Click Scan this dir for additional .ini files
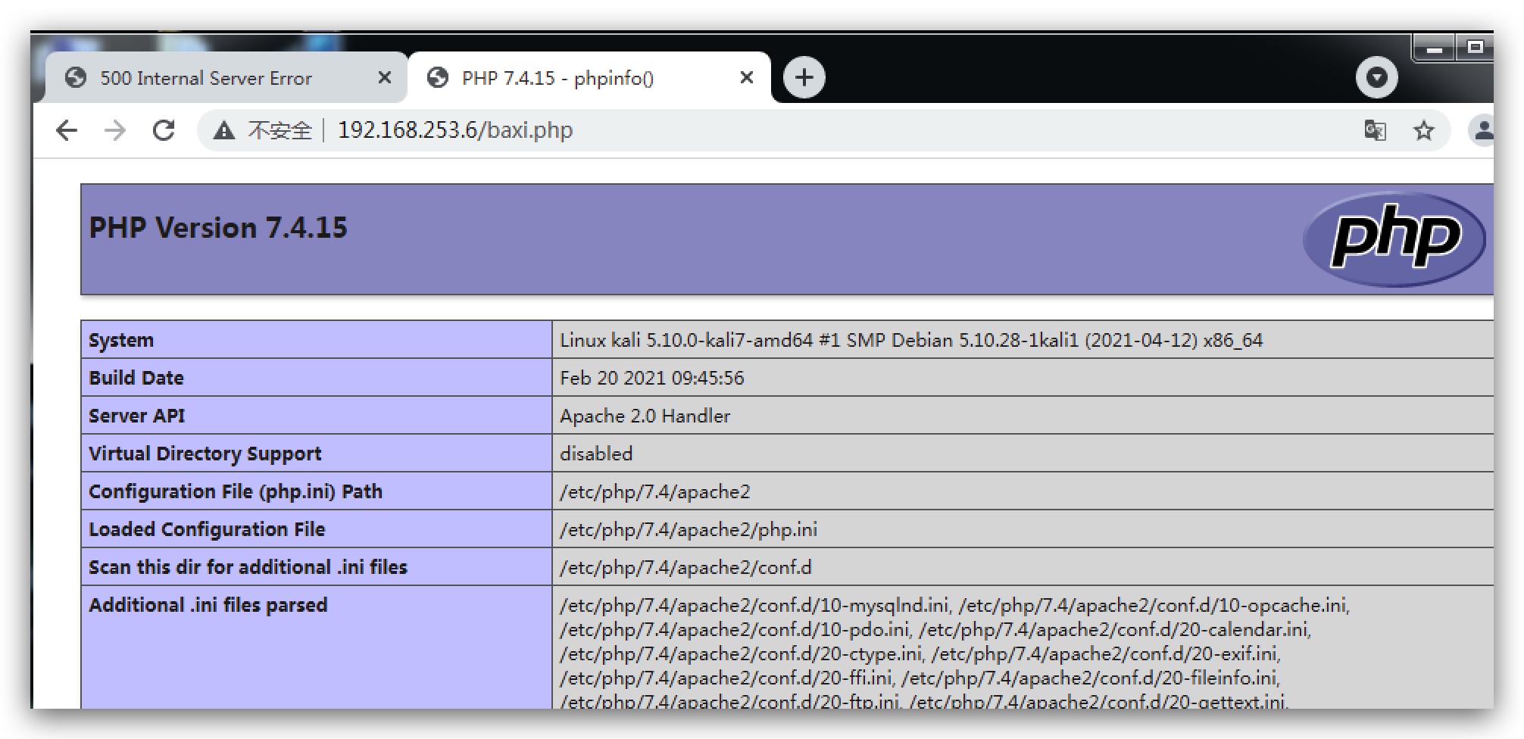 248,567
